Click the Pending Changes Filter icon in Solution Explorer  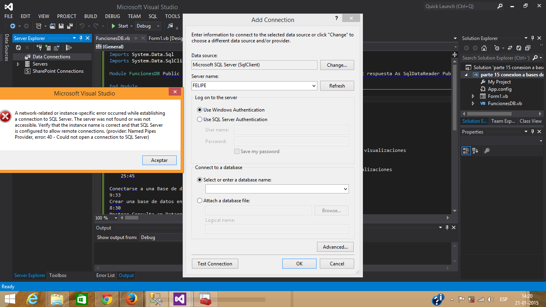point(497,48)
